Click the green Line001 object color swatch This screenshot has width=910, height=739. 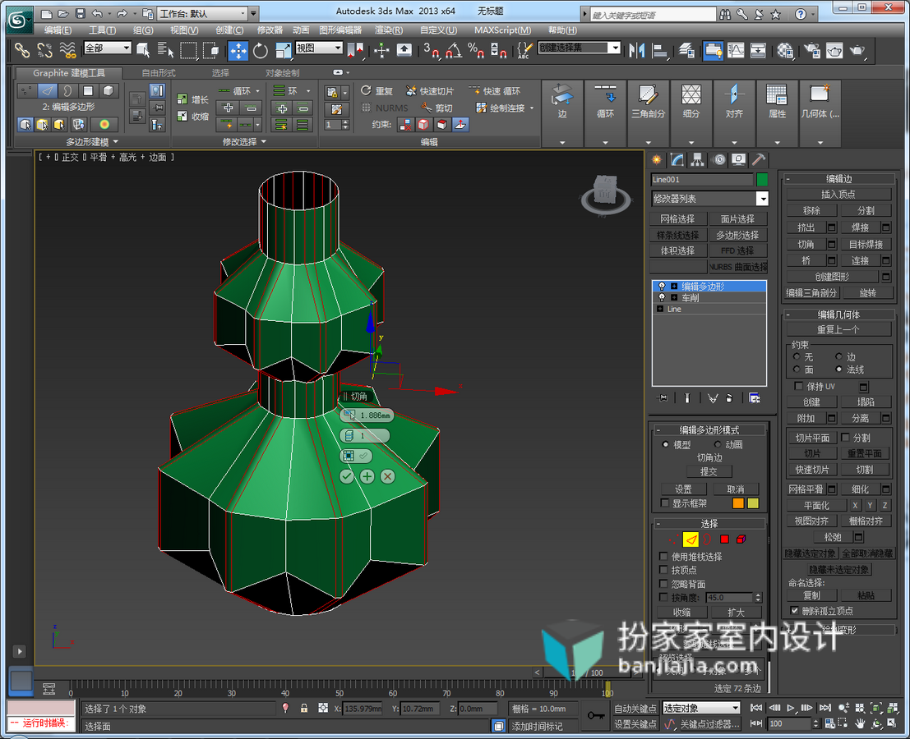(x=762, y=180)
